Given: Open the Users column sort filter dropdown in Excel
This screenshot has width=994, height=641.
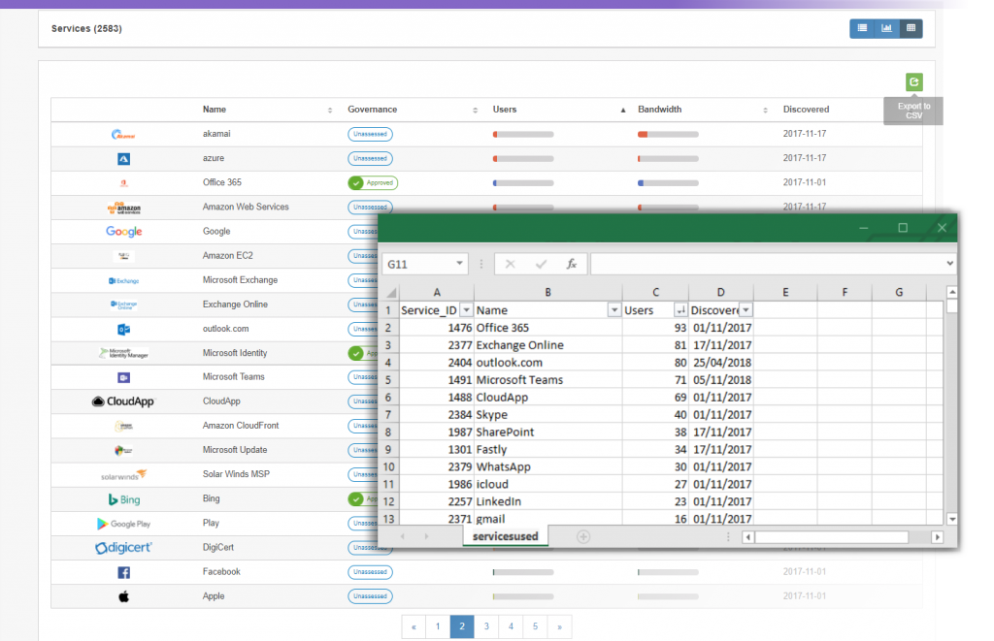Looking at the screenshot, I should 680,309.
